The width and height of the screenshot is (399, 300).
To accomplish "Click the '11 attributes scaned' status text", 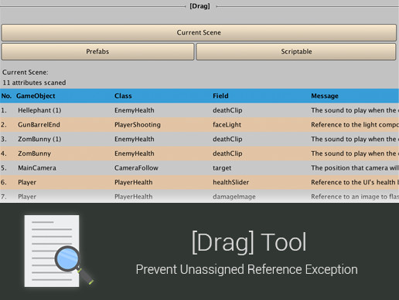I will click(x=34, y=83).
